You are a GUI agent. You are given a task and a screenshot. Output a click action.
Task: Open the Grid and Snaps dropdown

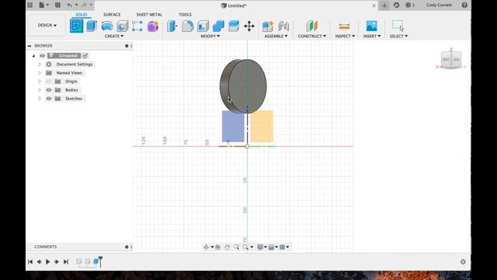(273, 247)
